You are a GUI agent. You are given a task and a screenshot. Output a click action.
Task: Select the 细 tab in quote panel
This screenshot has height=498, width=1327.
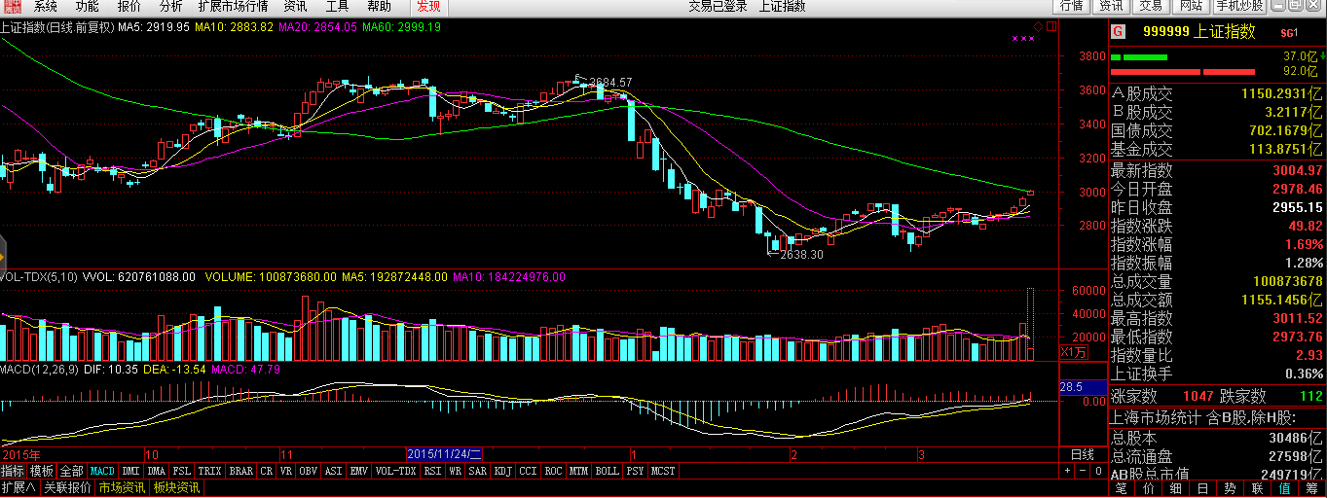click(x=1175, y=487)
